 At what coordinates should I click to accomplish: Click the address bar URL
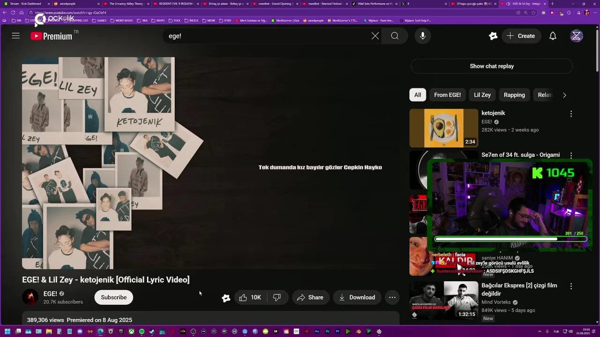(x=70, y=13)
